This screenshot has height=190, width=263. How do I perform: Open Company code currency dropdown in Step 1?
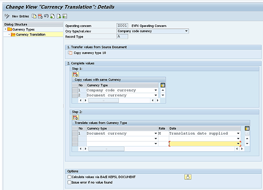(x=156, y=90)
